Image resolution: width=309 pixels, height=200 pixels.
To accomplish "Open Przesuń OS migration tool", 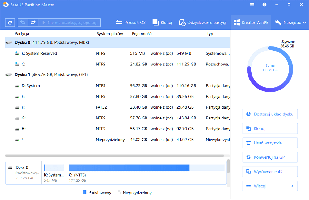I will pos(131,23).
